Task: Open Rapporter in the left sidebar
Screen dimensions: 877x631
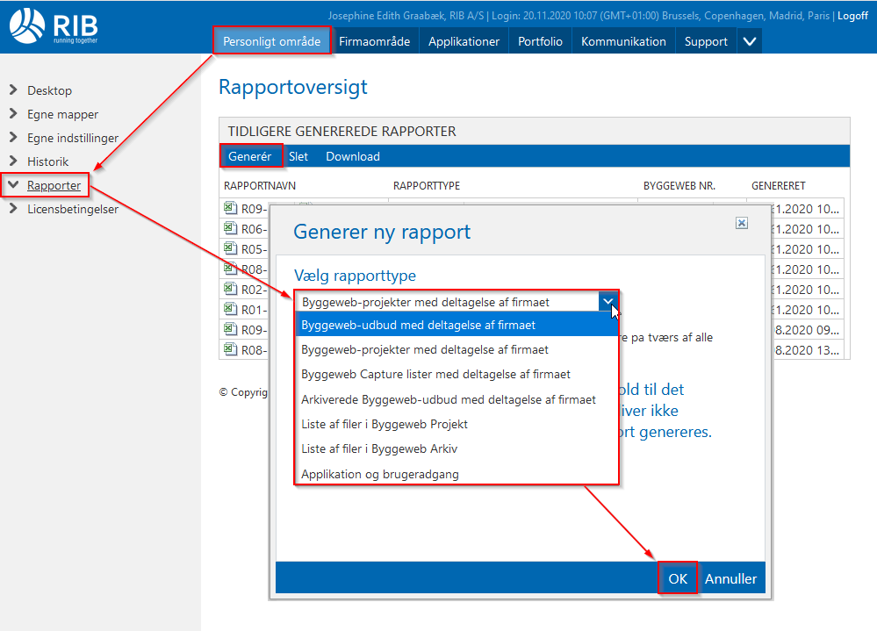Action: 54,185
